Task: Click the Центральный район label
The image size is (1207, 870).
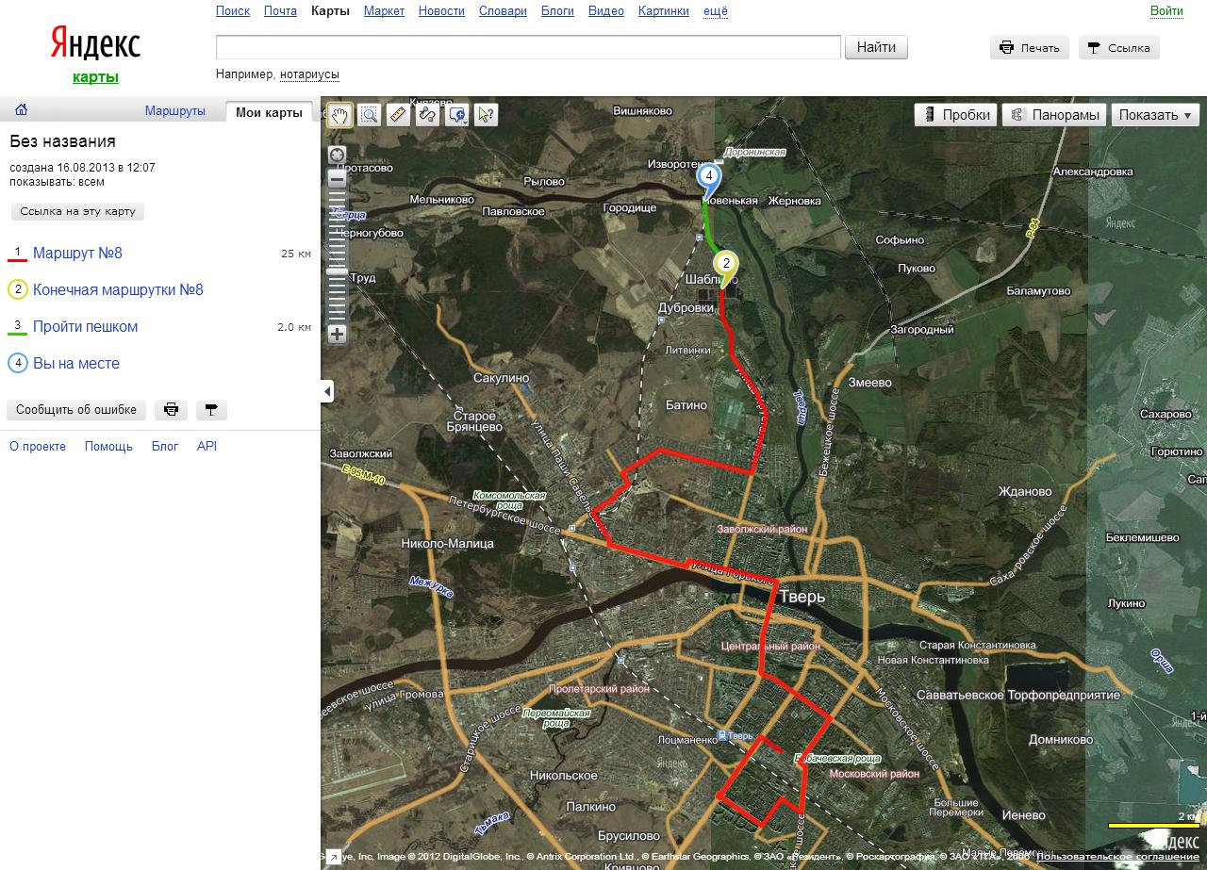Action: 770,647
